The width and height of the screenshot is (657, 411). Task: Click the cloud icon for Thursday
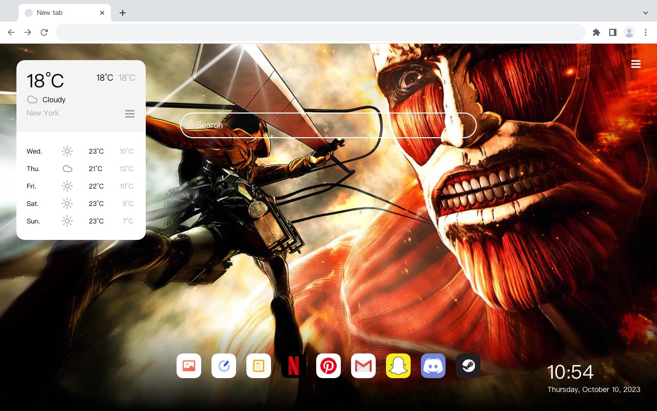click(67, 169)
